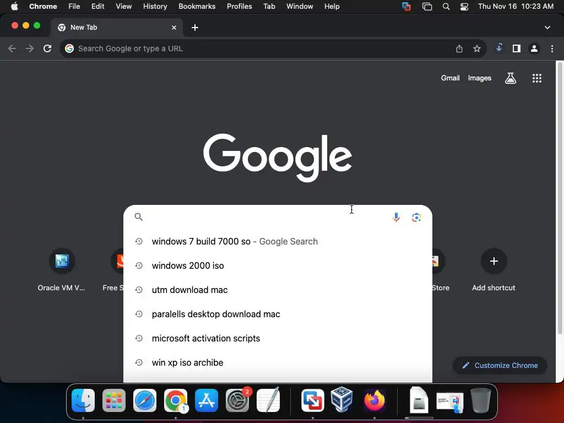Select suggestion 'windows 2000 iso'

click(278, 265)
